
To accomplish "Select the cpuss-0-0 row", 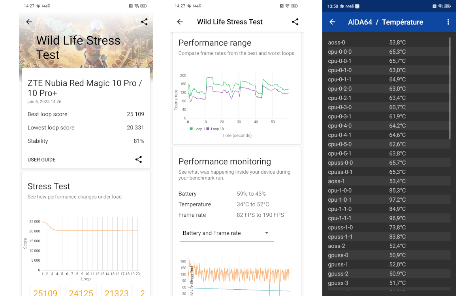I will click(388, 163).
